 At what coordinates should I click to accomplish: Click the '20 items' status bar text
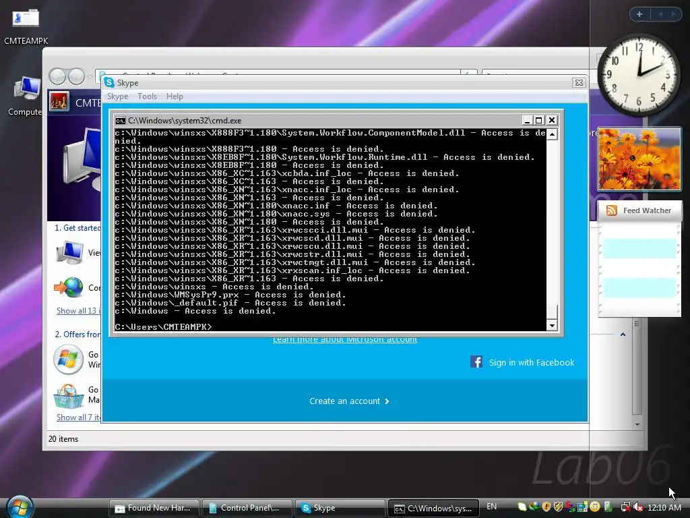pos(63,438)
